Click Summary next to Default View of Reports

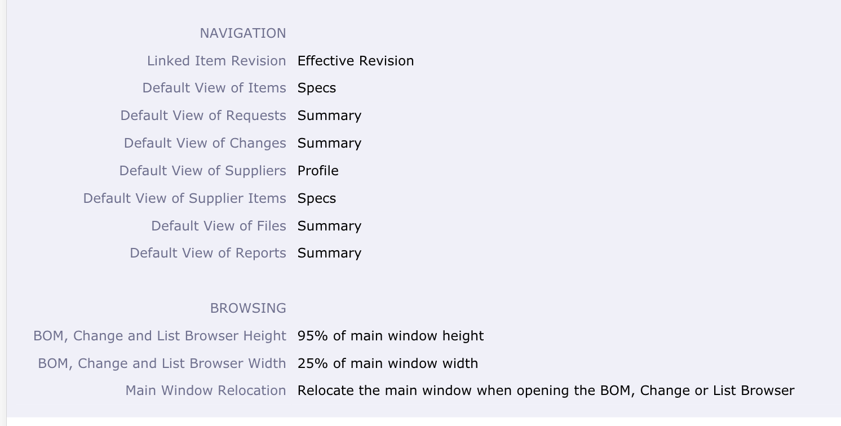click(x=330, y=254)
